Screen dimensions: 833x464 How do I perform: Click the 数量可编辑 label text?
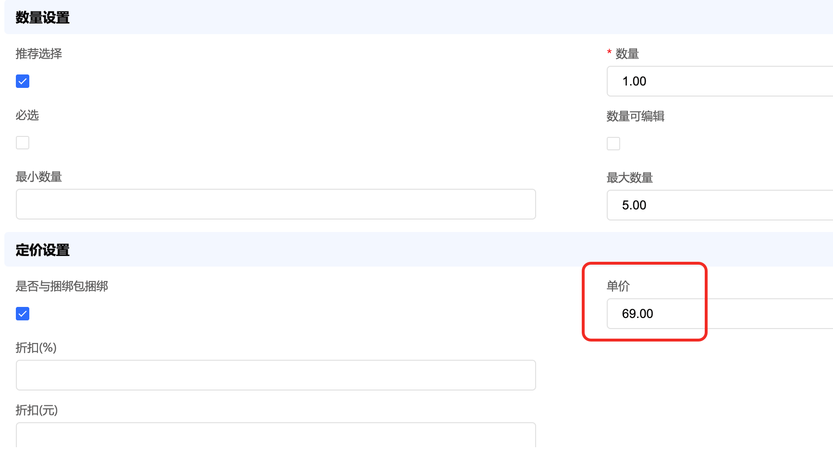635,116
